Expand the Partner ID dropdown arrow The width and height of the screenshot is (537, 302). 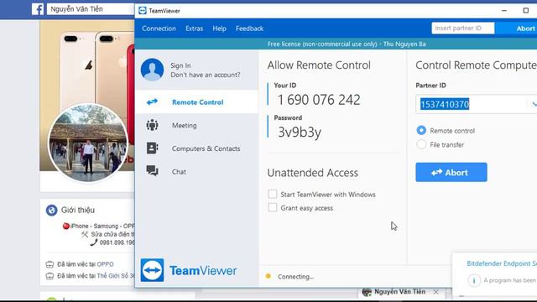pos(534,104)
